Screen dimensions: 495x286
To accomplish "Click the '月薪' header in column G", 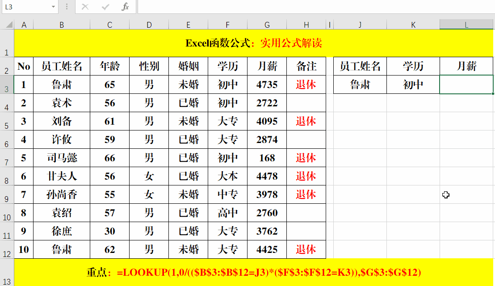I will [x=267, y=66].
